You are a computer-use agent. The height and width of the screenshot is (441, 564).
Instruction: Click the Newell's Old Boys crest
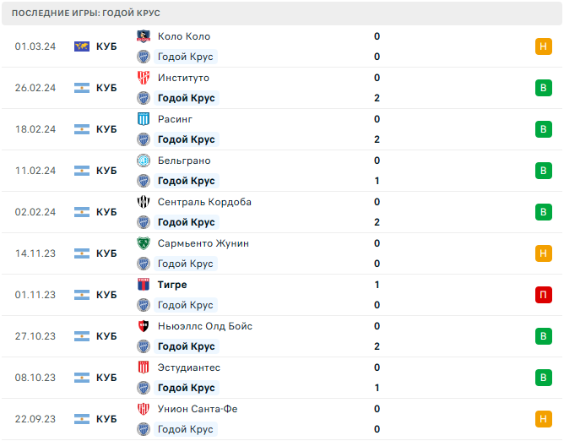pyautogui.click(x=143, y=326)
